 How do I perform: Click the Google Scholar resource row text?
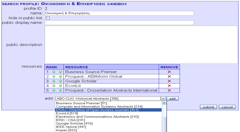pos(81,81)
